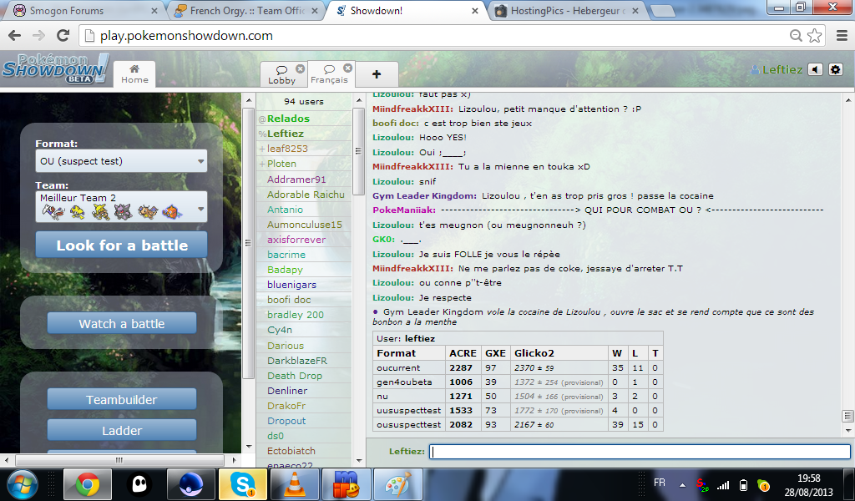This screenshot has height=501, width=855.
Task: Select user leaf8253 in user list
Action: point(287,149)
